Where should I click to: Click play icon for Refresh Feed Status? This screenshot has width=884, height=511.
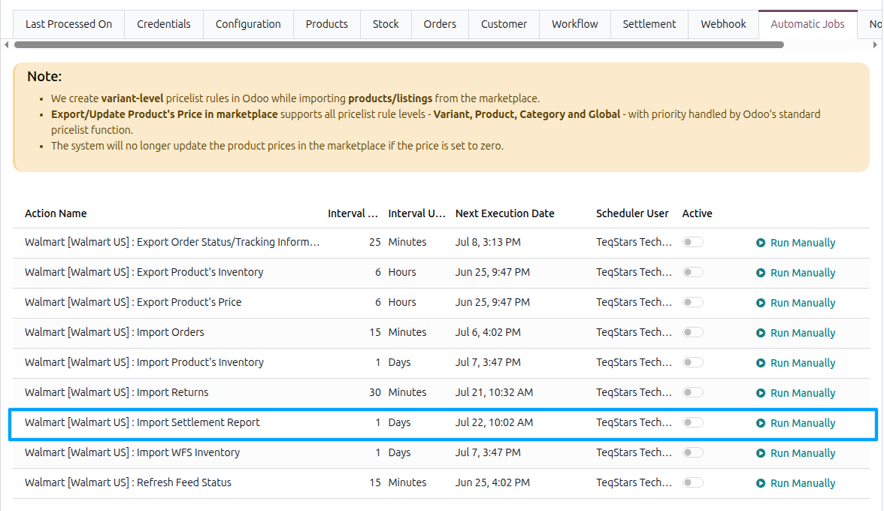[x=761, y=483]
